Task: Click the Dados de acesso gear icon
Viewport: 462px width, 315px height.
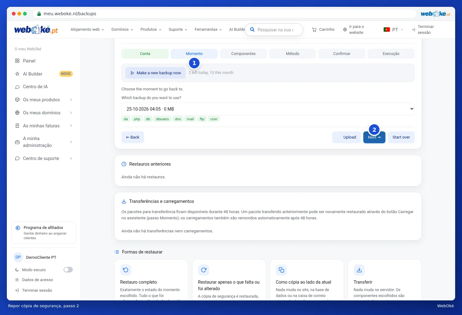Action: pyautogui.click(x=17, y=280)
